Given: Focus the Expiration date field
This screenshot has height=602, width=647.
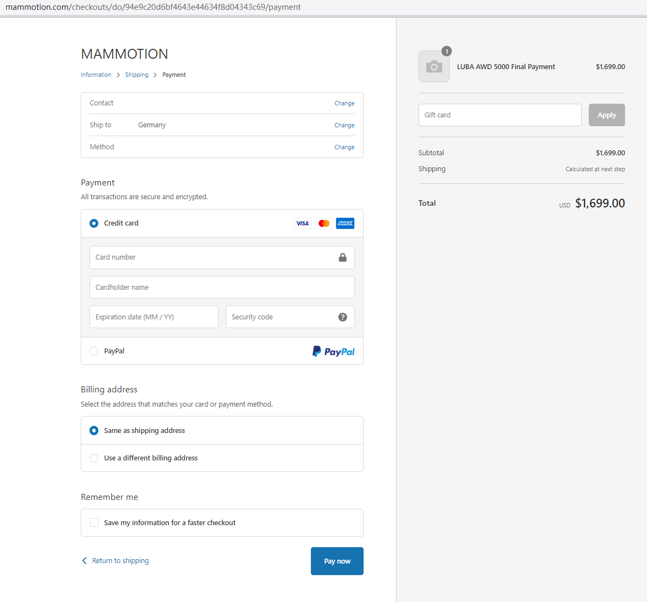Looking at the screenshot, I should (154, 317).
